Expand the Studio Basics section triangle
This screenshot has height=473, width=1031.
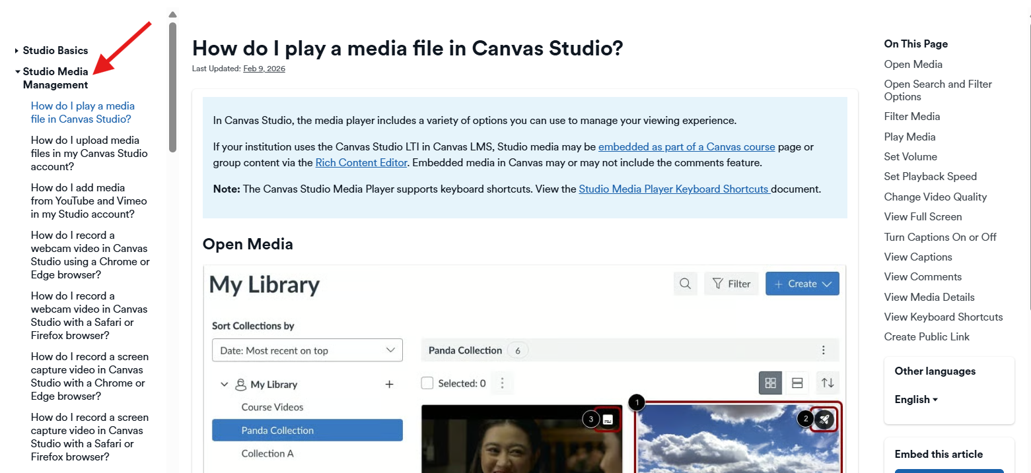coord(17,51)
